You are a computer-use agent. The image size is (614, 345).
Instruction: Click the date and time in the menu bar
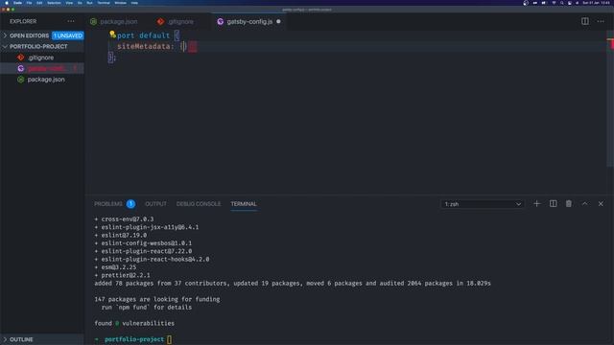[x=596, y=3]
